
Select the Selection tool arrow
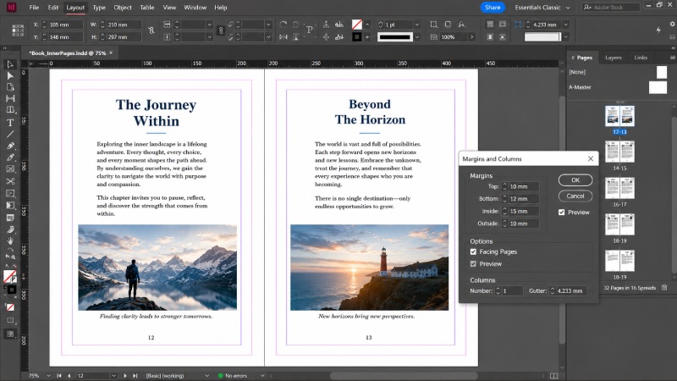[x=10, y=65]
